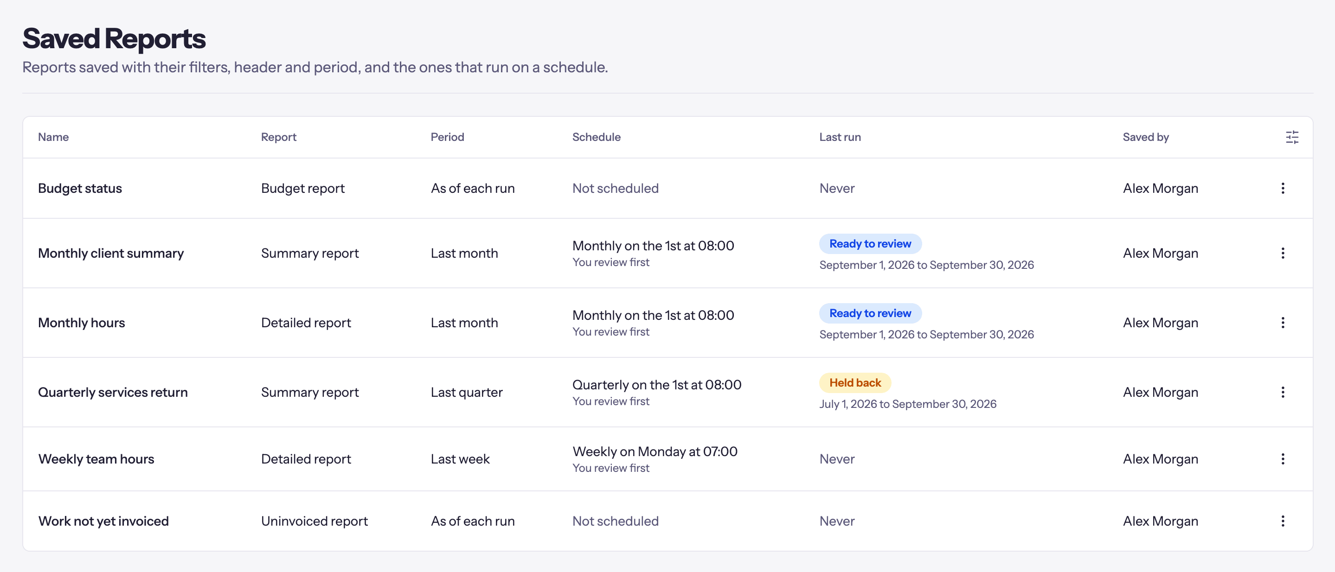This screenshot has height=572, width=1335.
Task: Click Not scheduled in Budget status row
Action: coord(615,188)
